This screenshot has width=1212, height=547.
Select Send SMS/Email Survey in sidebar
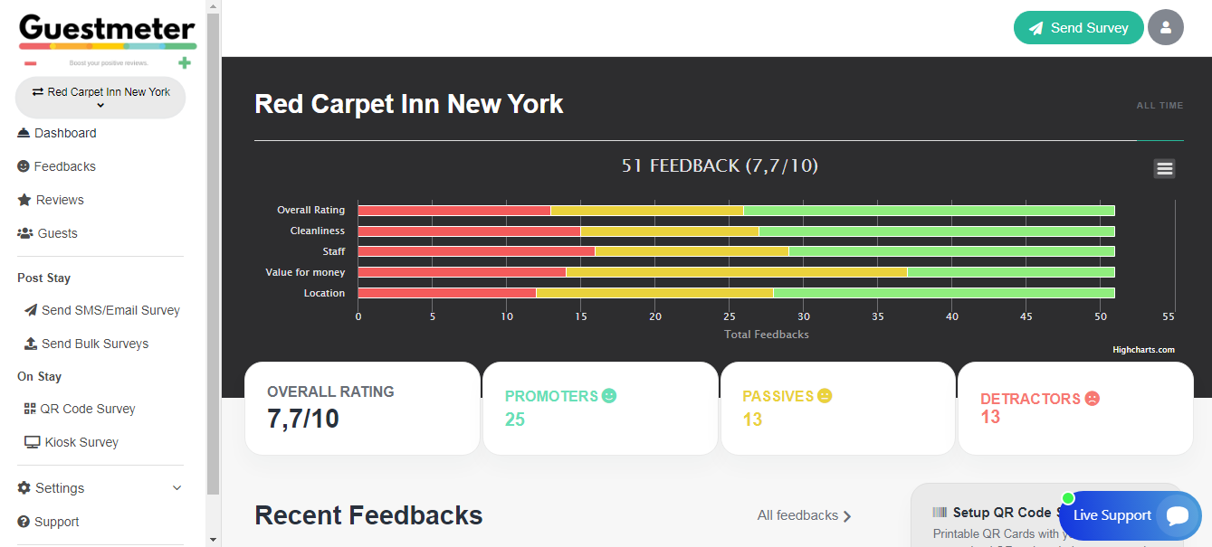pos(110,310)
